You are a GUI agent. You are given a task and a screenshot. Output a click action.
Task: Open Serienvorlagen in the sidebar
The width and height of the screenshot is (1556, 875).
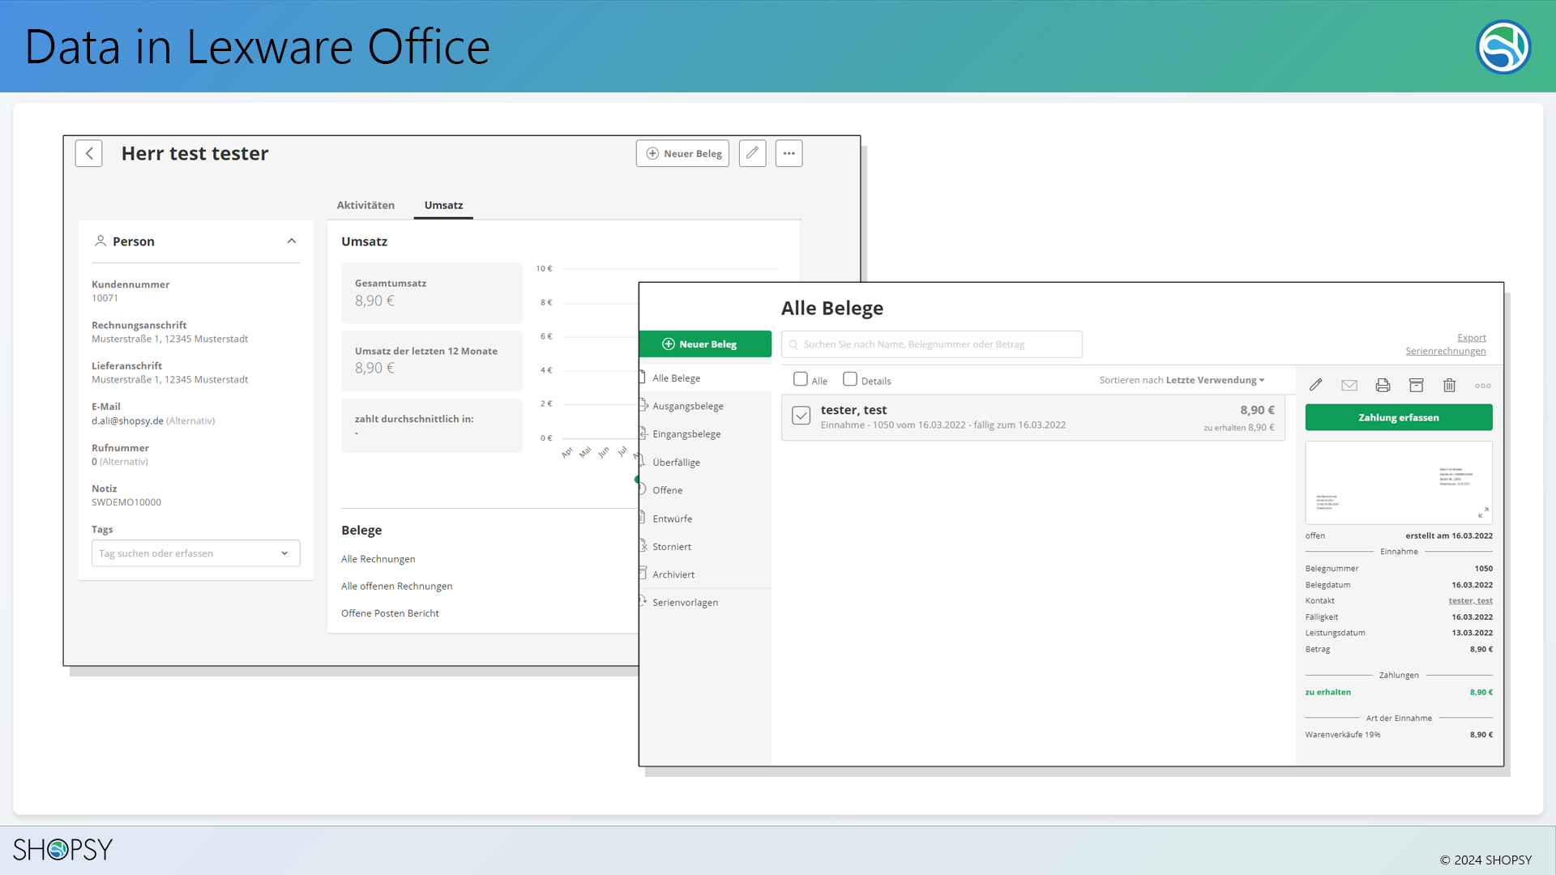685,603
